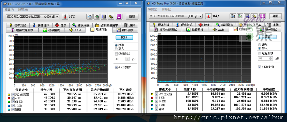The width and height of the screenshot is (287, 122).
Task: Switch to 磁碟監視 tab in left window
Action: point(51,30)
